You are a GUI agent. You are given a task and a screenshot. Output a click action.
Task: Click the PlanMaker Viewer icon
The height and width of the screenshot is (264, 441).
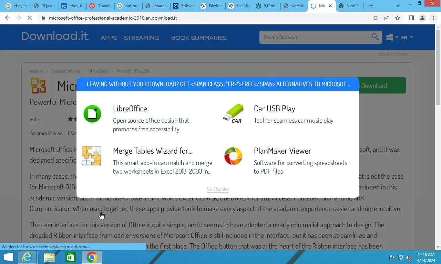[x=233, y=156]
